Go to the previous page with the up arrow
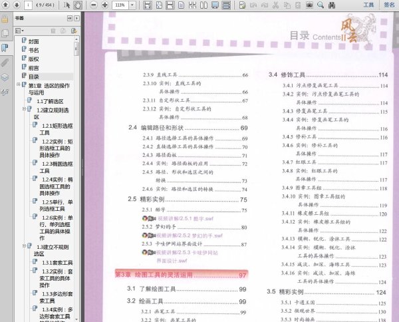The image size is (399, 322). [x=5, y=5]
